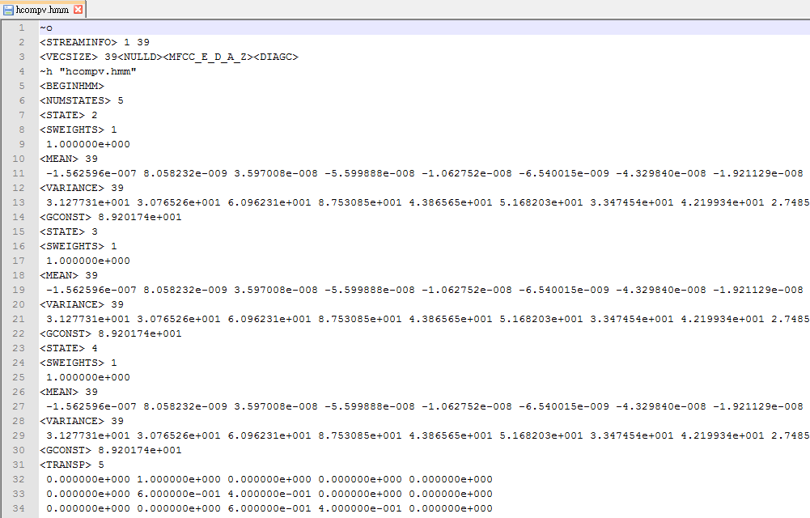Image resolution: width=810 pixels, height=518 pixels.
Task: Click <STATE> 2 line
Action: [x=69, y=115]
